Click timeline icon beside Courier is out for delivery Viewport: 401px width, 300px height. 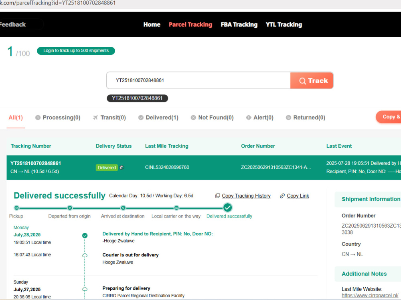click(x=85, y=255)
